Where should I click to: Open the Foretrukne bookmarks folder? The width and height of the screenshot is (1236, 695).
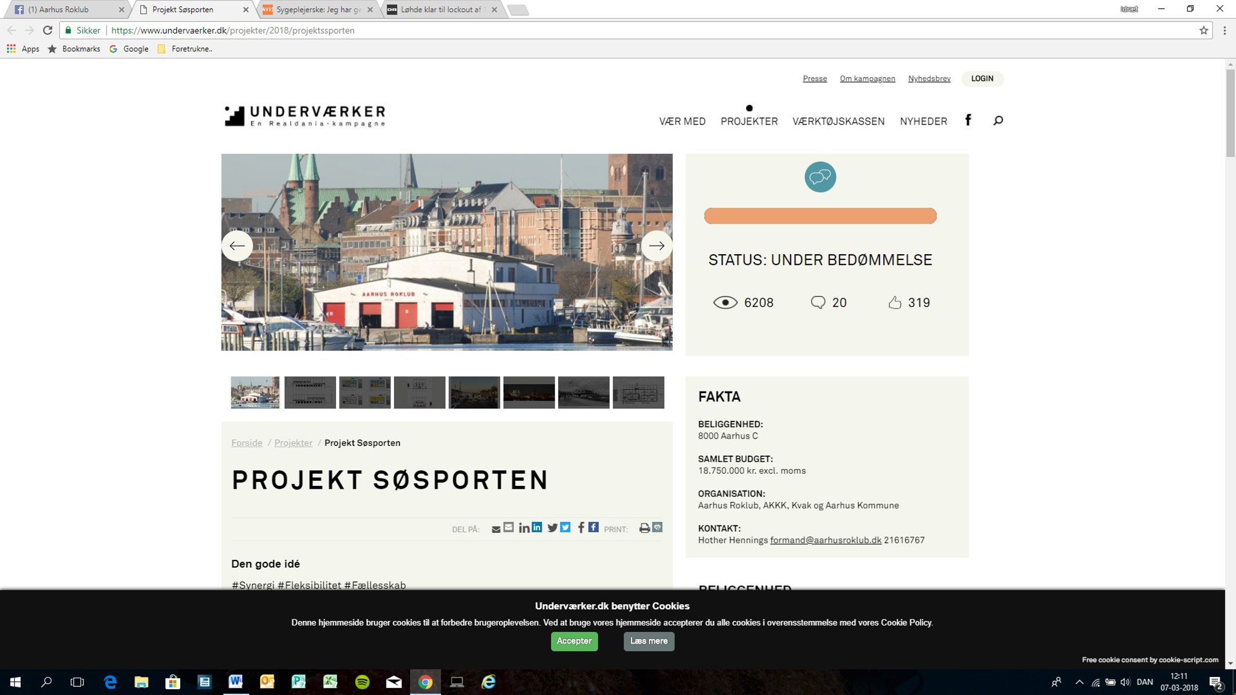click(x=184, y=49)
